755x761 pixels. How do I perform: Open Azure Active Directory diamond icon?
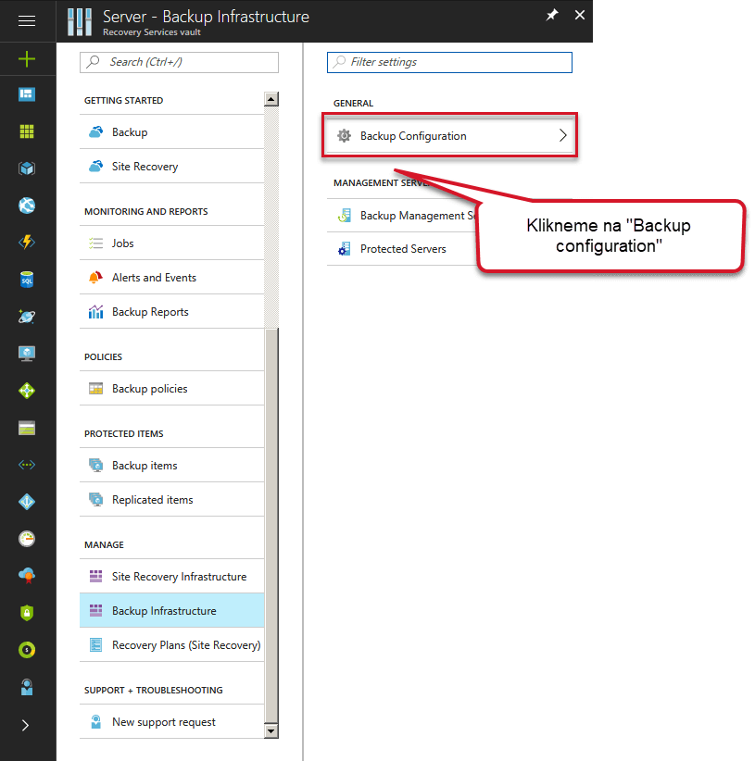(x=27, y=502)
